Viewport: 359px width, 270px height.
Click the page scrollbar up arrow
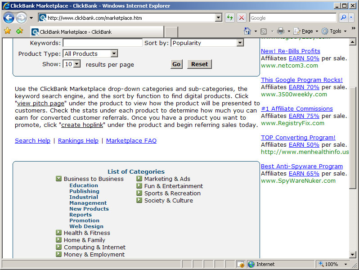[353, 42]
